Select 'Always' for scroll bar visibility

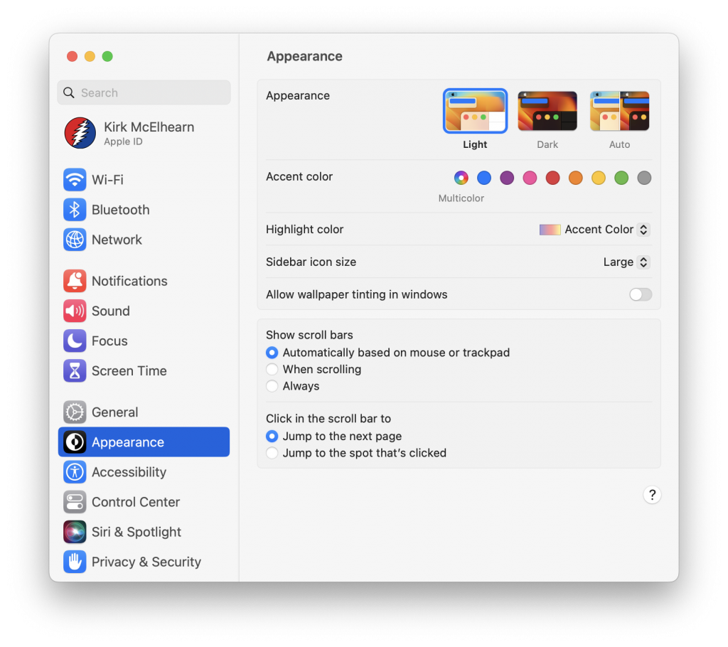click(x=272, y=386)
